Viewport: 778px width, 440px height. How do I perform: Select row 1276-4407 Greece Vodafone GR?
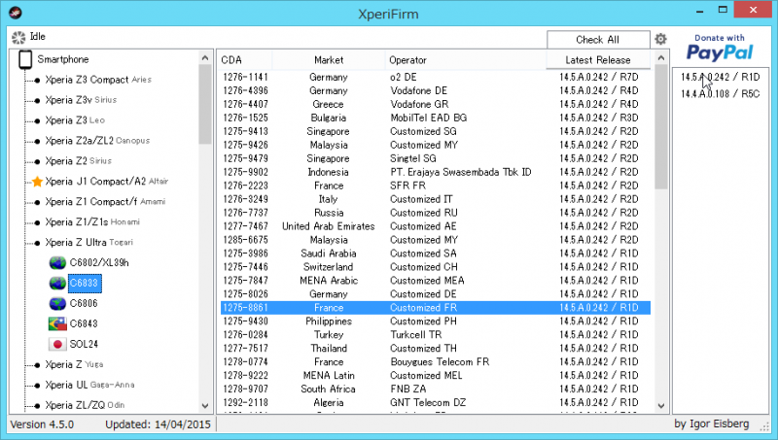coord(435,104)
